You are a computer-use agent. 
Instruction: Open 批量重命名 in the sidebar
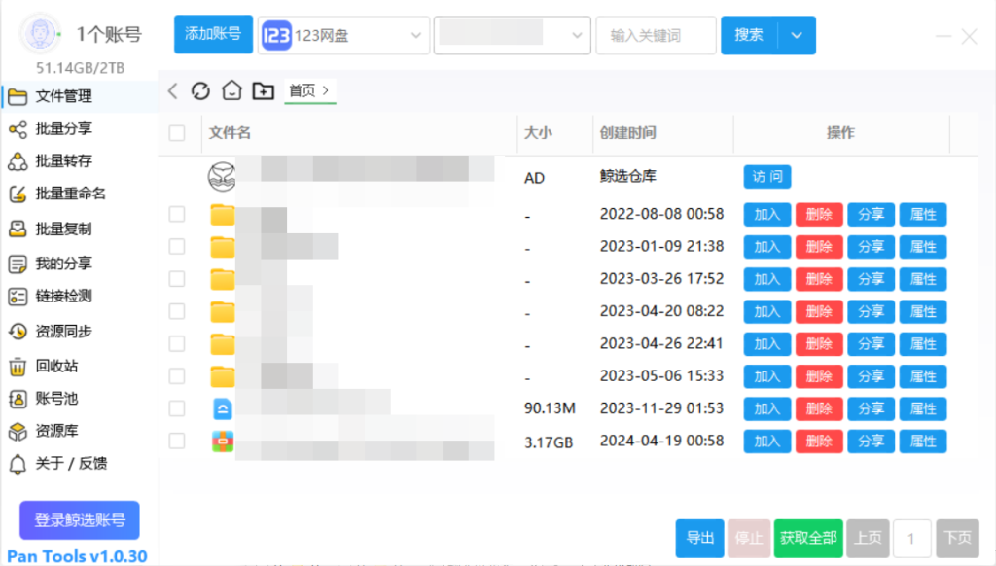click(x=63, y=194)
